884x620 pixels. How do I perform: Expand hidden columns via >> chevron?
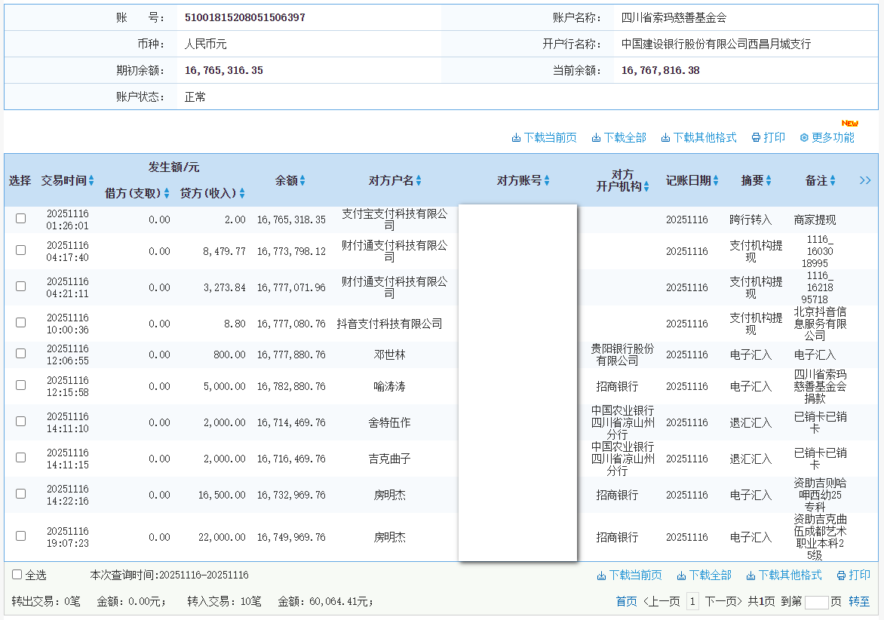[x=865, y=180]
